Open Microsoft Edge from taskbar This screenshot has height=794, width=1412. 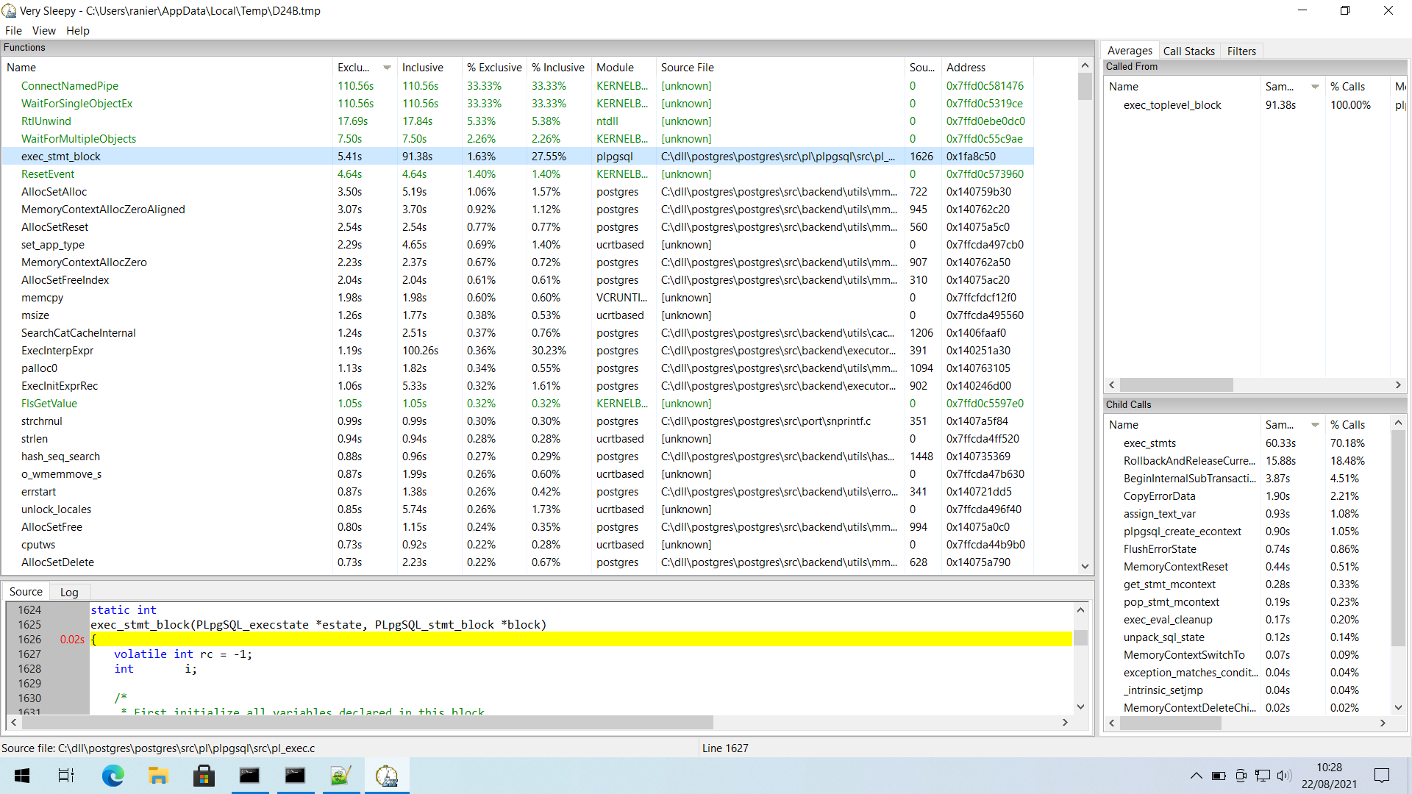point(113,776)
